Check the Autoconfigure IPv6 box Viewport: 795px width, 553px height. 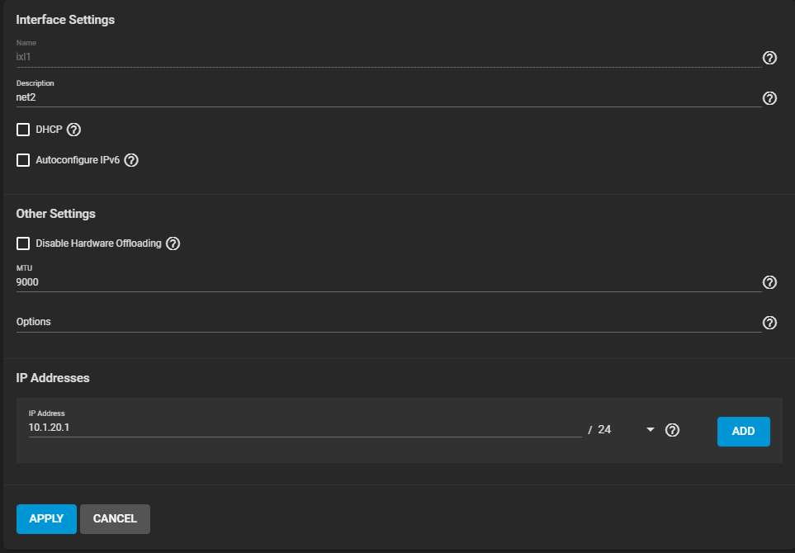click(23, 160)
